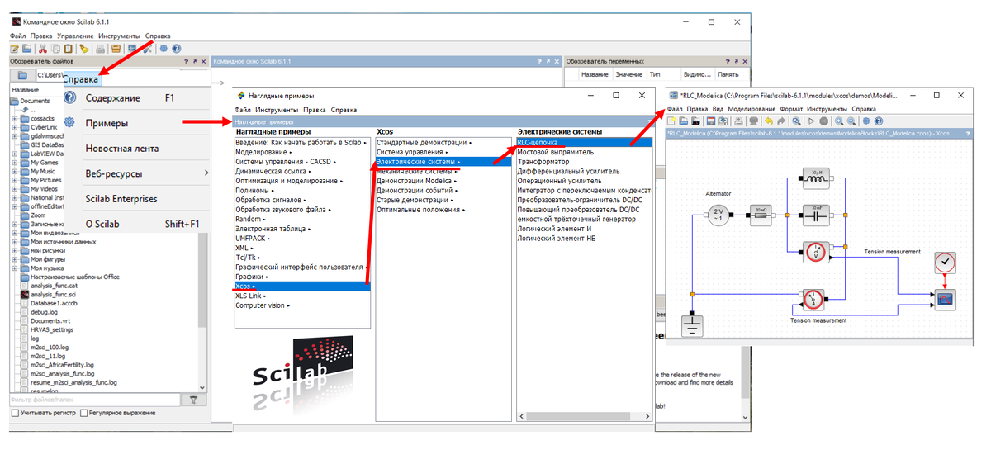The width and height of the screenshot is (991, 464).
Task: Click the help question icon in Scilab toolbar
Action: coord(176,49)
